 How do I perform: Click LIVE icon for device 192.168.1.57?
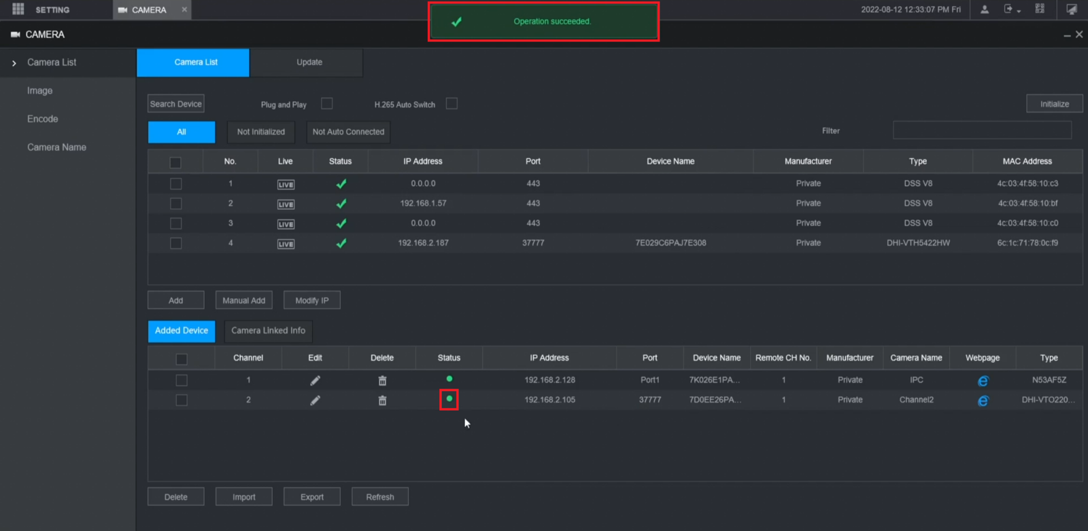tap(286, 204)
